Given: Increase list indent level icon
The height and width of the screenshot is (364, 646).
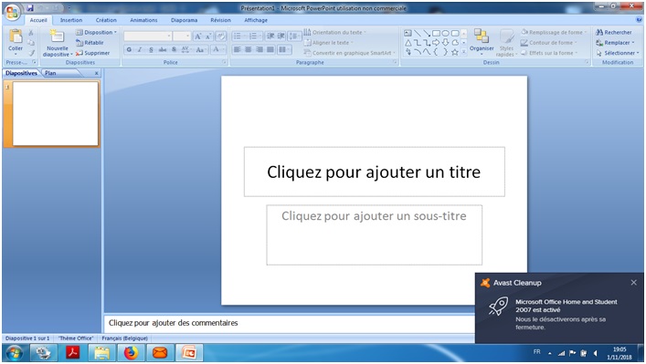Looking at the screenshot, I should pyautogui.click(x=281, y=36).
